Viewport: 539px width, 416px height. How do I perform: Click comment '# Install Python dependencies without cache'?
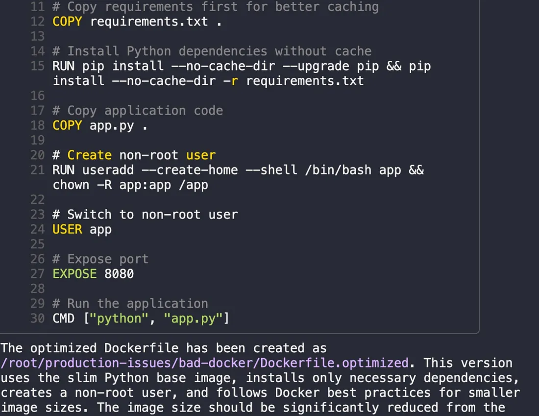tap(212, 51)
